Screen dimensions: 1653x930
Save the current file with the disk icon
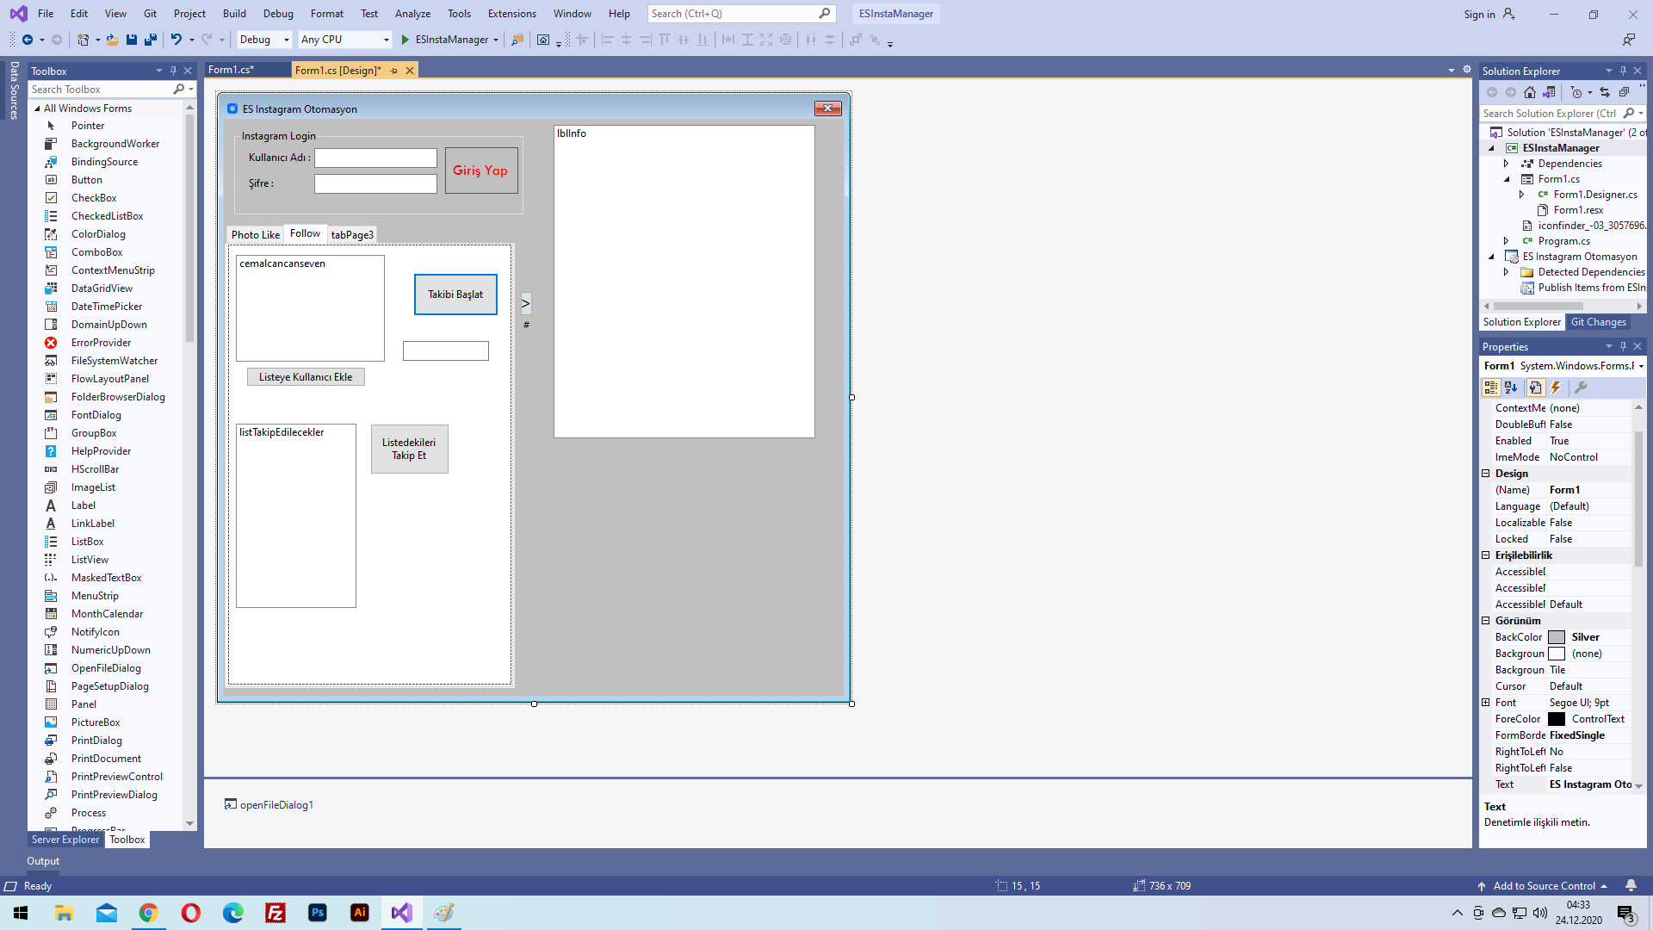coord(132,40)
